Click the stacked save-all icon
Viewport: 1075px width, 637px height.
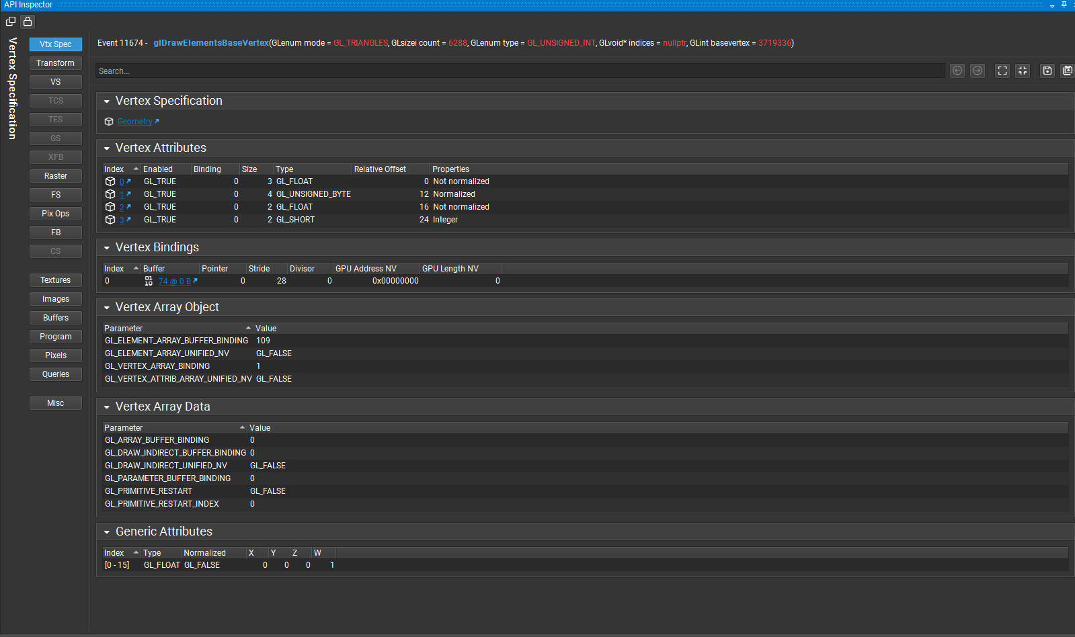[x=1067, y=71]
